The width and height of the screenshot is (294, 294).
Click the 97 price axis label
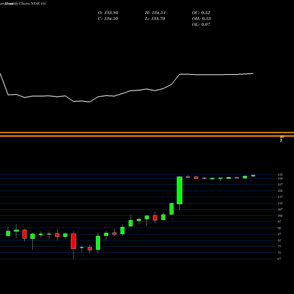(x=279, y=222)
